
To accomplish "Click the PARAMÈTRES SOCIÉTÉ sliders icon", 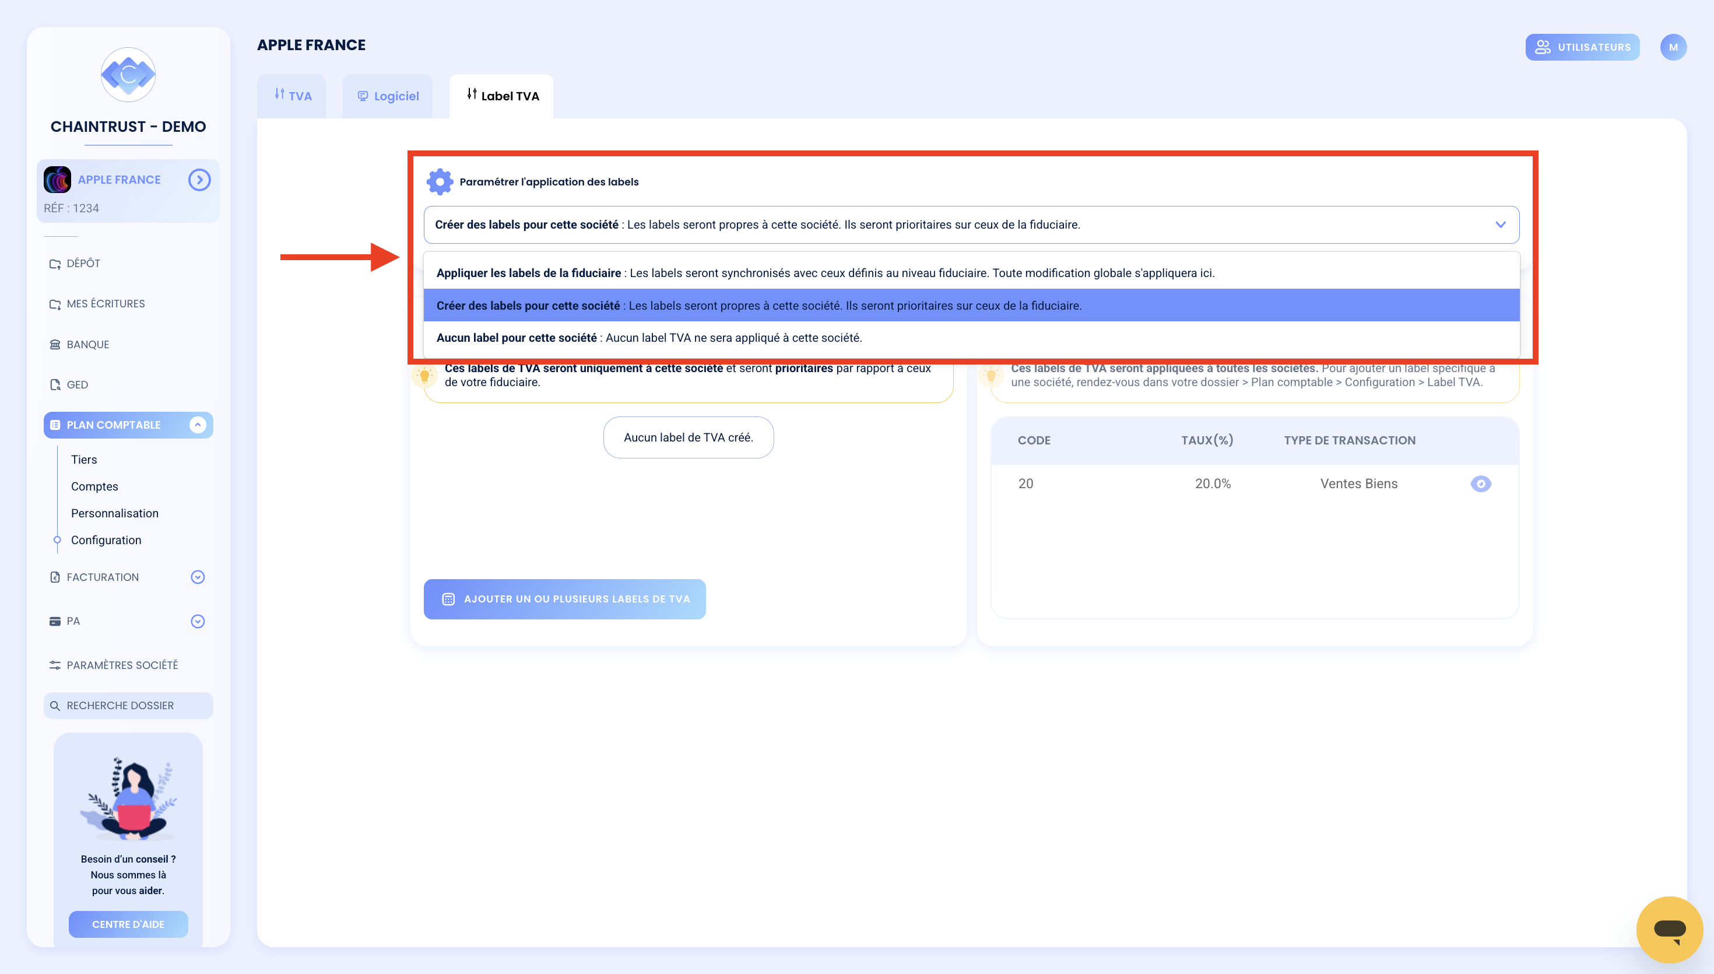I will 55,665.
